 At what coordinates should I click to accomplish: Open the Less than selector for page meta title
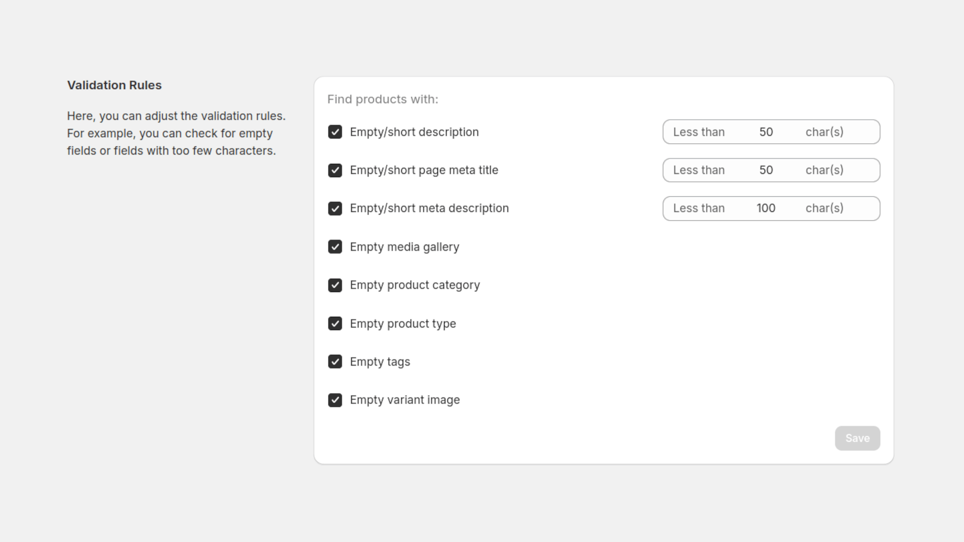click(699, 170)
